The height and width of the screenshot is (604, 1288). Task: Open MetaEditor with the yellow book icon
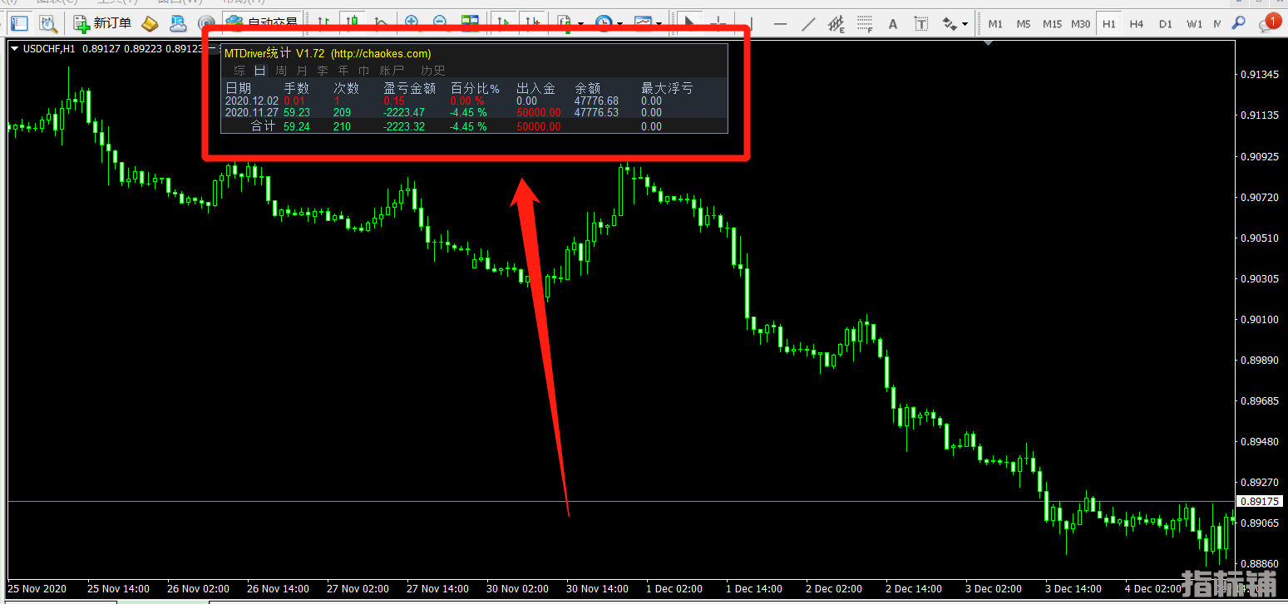tap(150, 23)
